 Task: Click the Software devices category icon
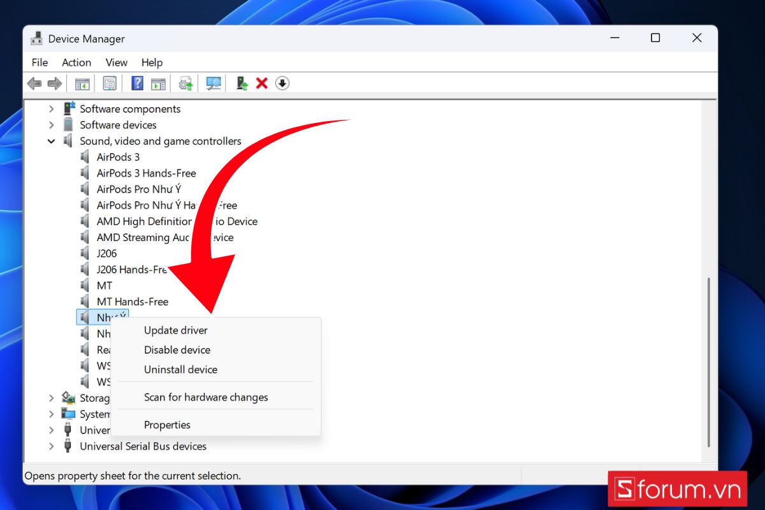[69, 125]
